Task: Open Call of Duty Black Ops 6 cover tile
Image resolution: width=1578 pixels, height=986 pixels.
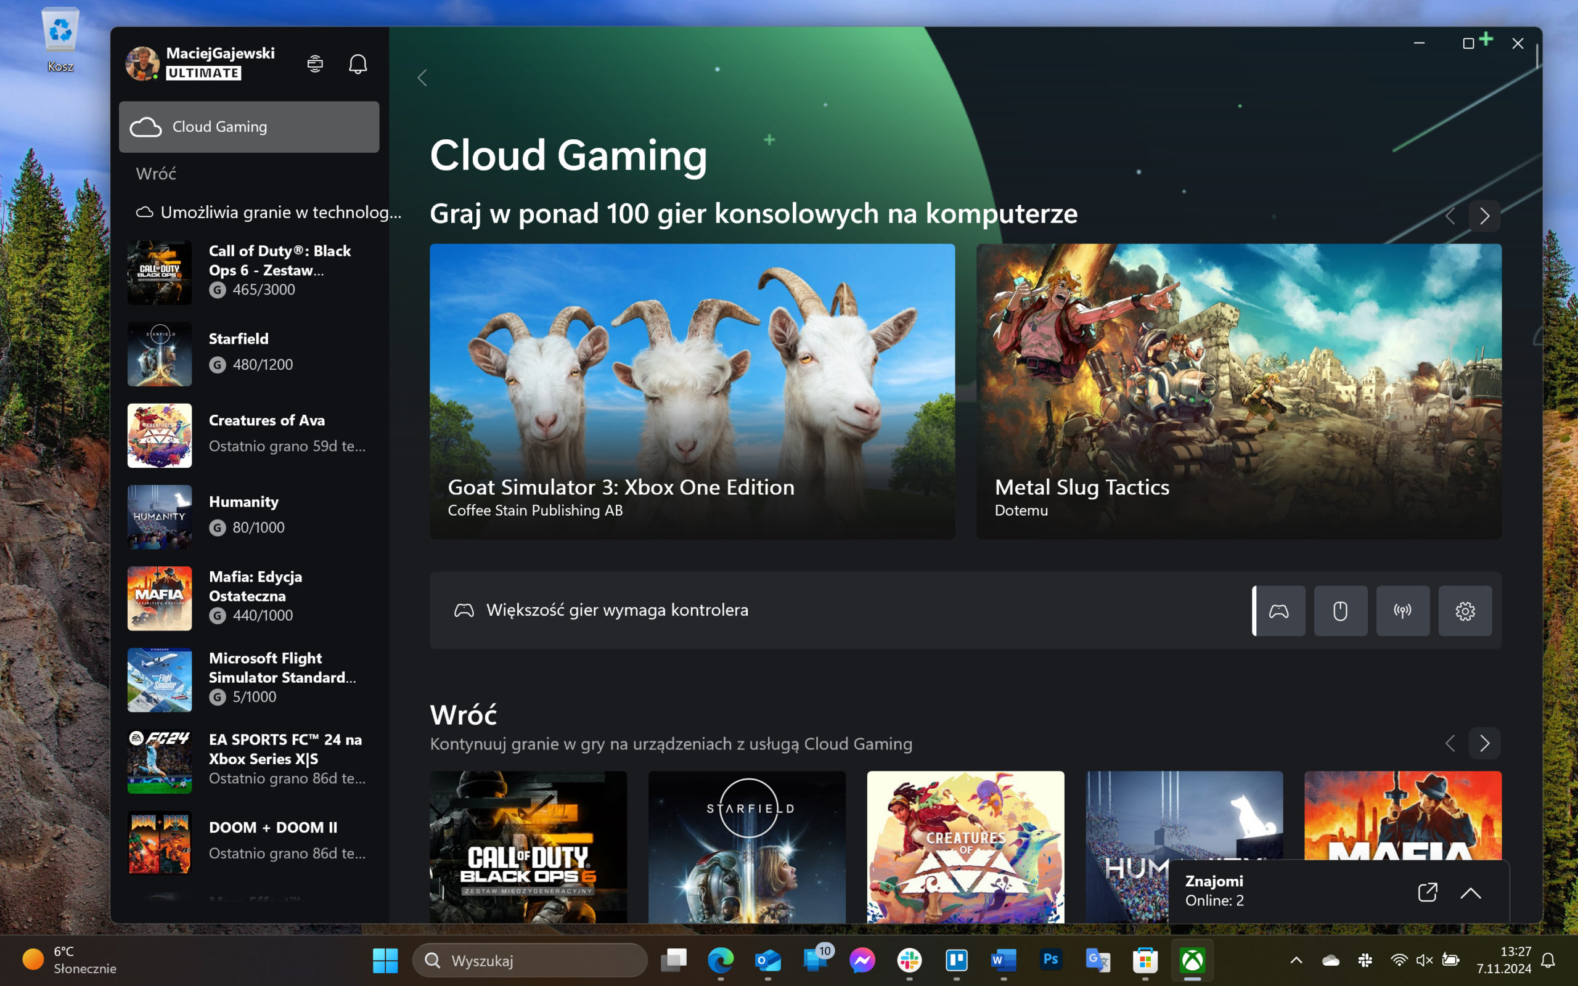Action: [x=528, y=847]
